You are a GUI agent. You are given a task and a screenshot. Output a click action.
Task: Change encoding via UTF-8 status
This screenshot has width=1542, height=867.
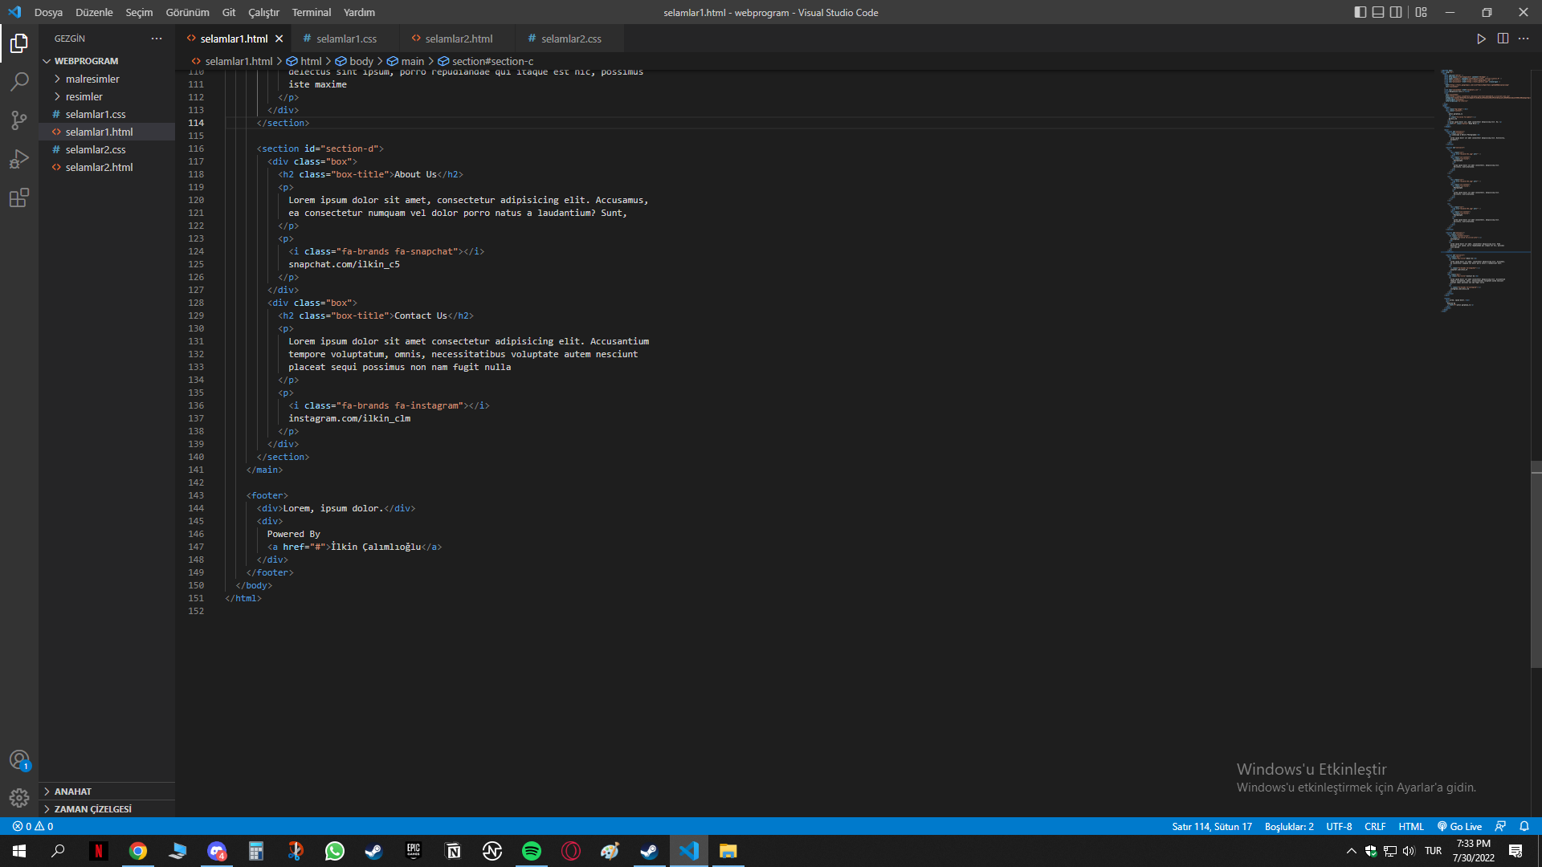(1339, 826)
